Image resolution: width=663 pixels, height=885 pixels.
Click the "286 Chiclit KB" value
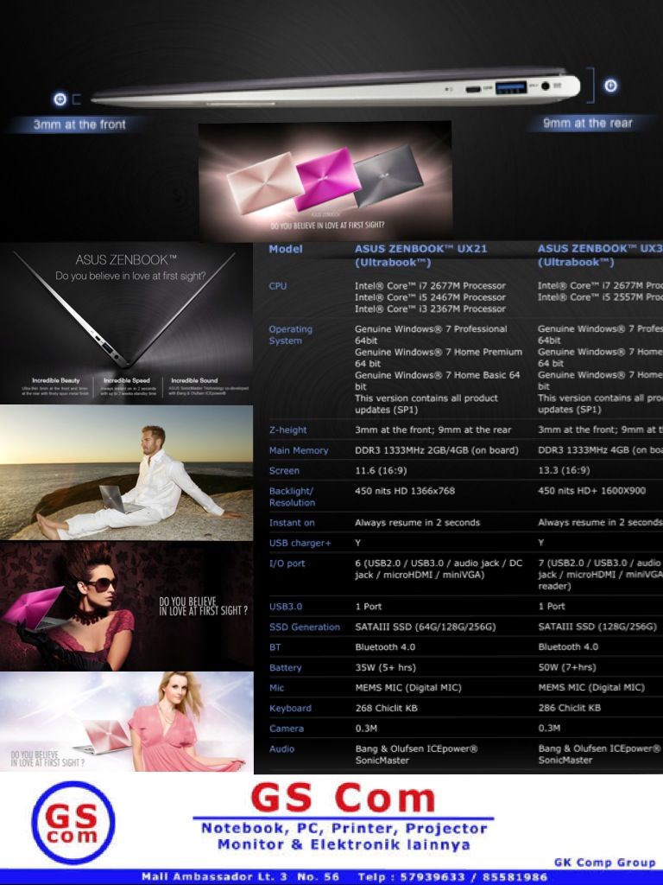tap(570, 709)
